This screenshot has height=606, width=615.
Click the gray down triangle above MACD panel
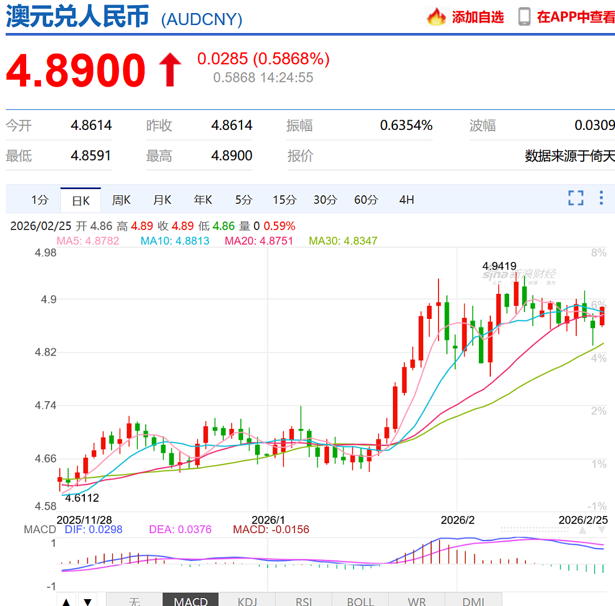(x=602, y=530)
